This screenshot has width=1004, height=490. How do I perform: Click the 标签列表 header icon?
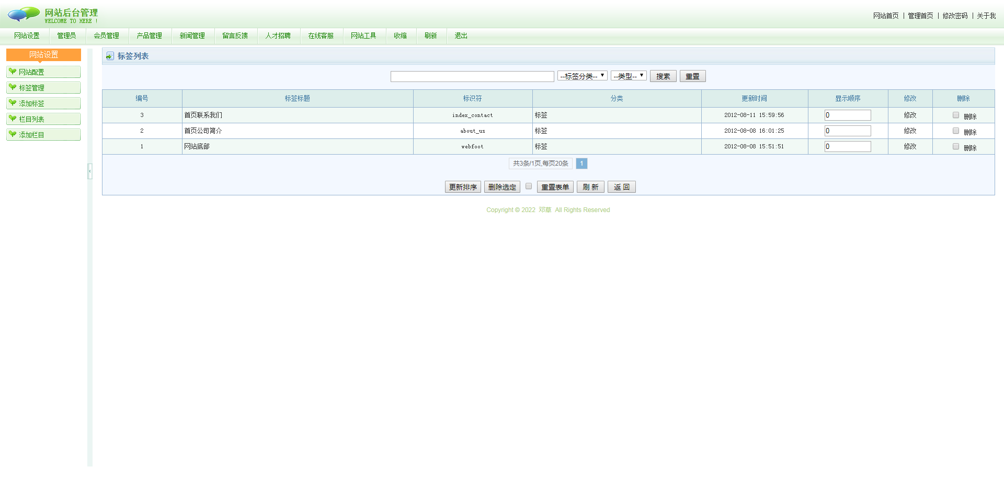coord(110,56)
